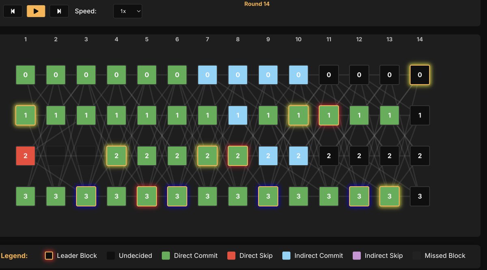Select the undecided block 3 in round 14
This screenshot has height=270, width=487.
pos(420,197)
